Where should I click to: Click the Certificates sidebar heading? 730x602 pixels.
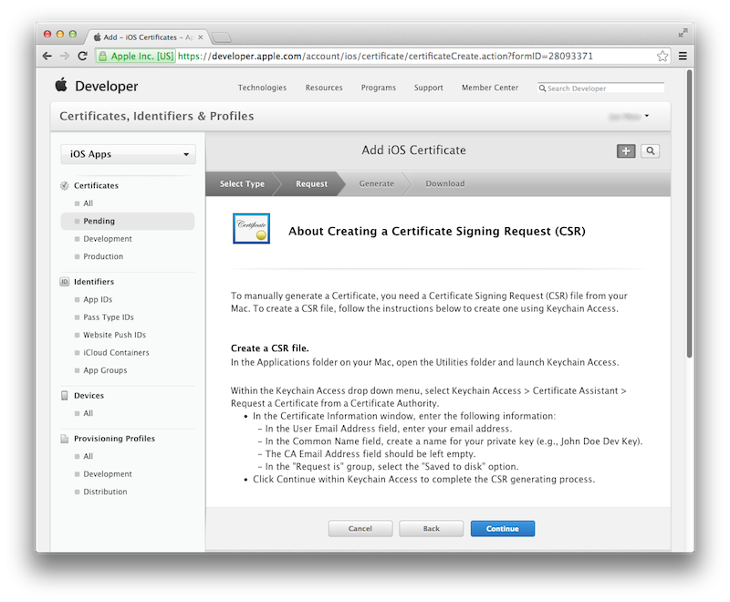coord(96,186)
